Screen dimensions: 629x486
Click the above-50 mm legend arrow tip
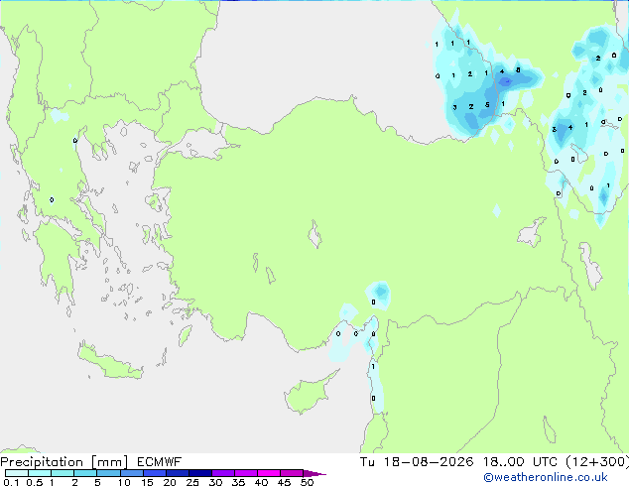click(x=314, y=473)
